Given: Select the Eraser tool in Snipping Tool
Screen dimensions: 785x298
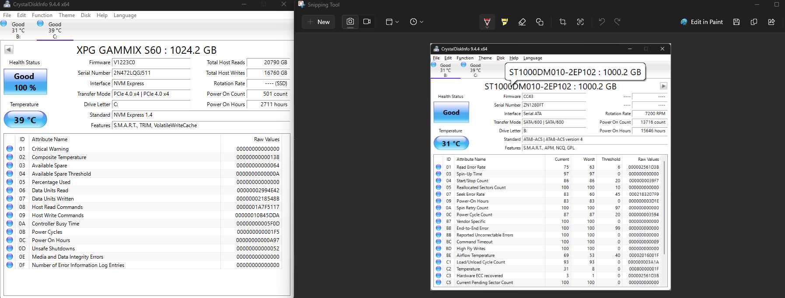Looking at the screenshot, I should [x=522, y=22].
